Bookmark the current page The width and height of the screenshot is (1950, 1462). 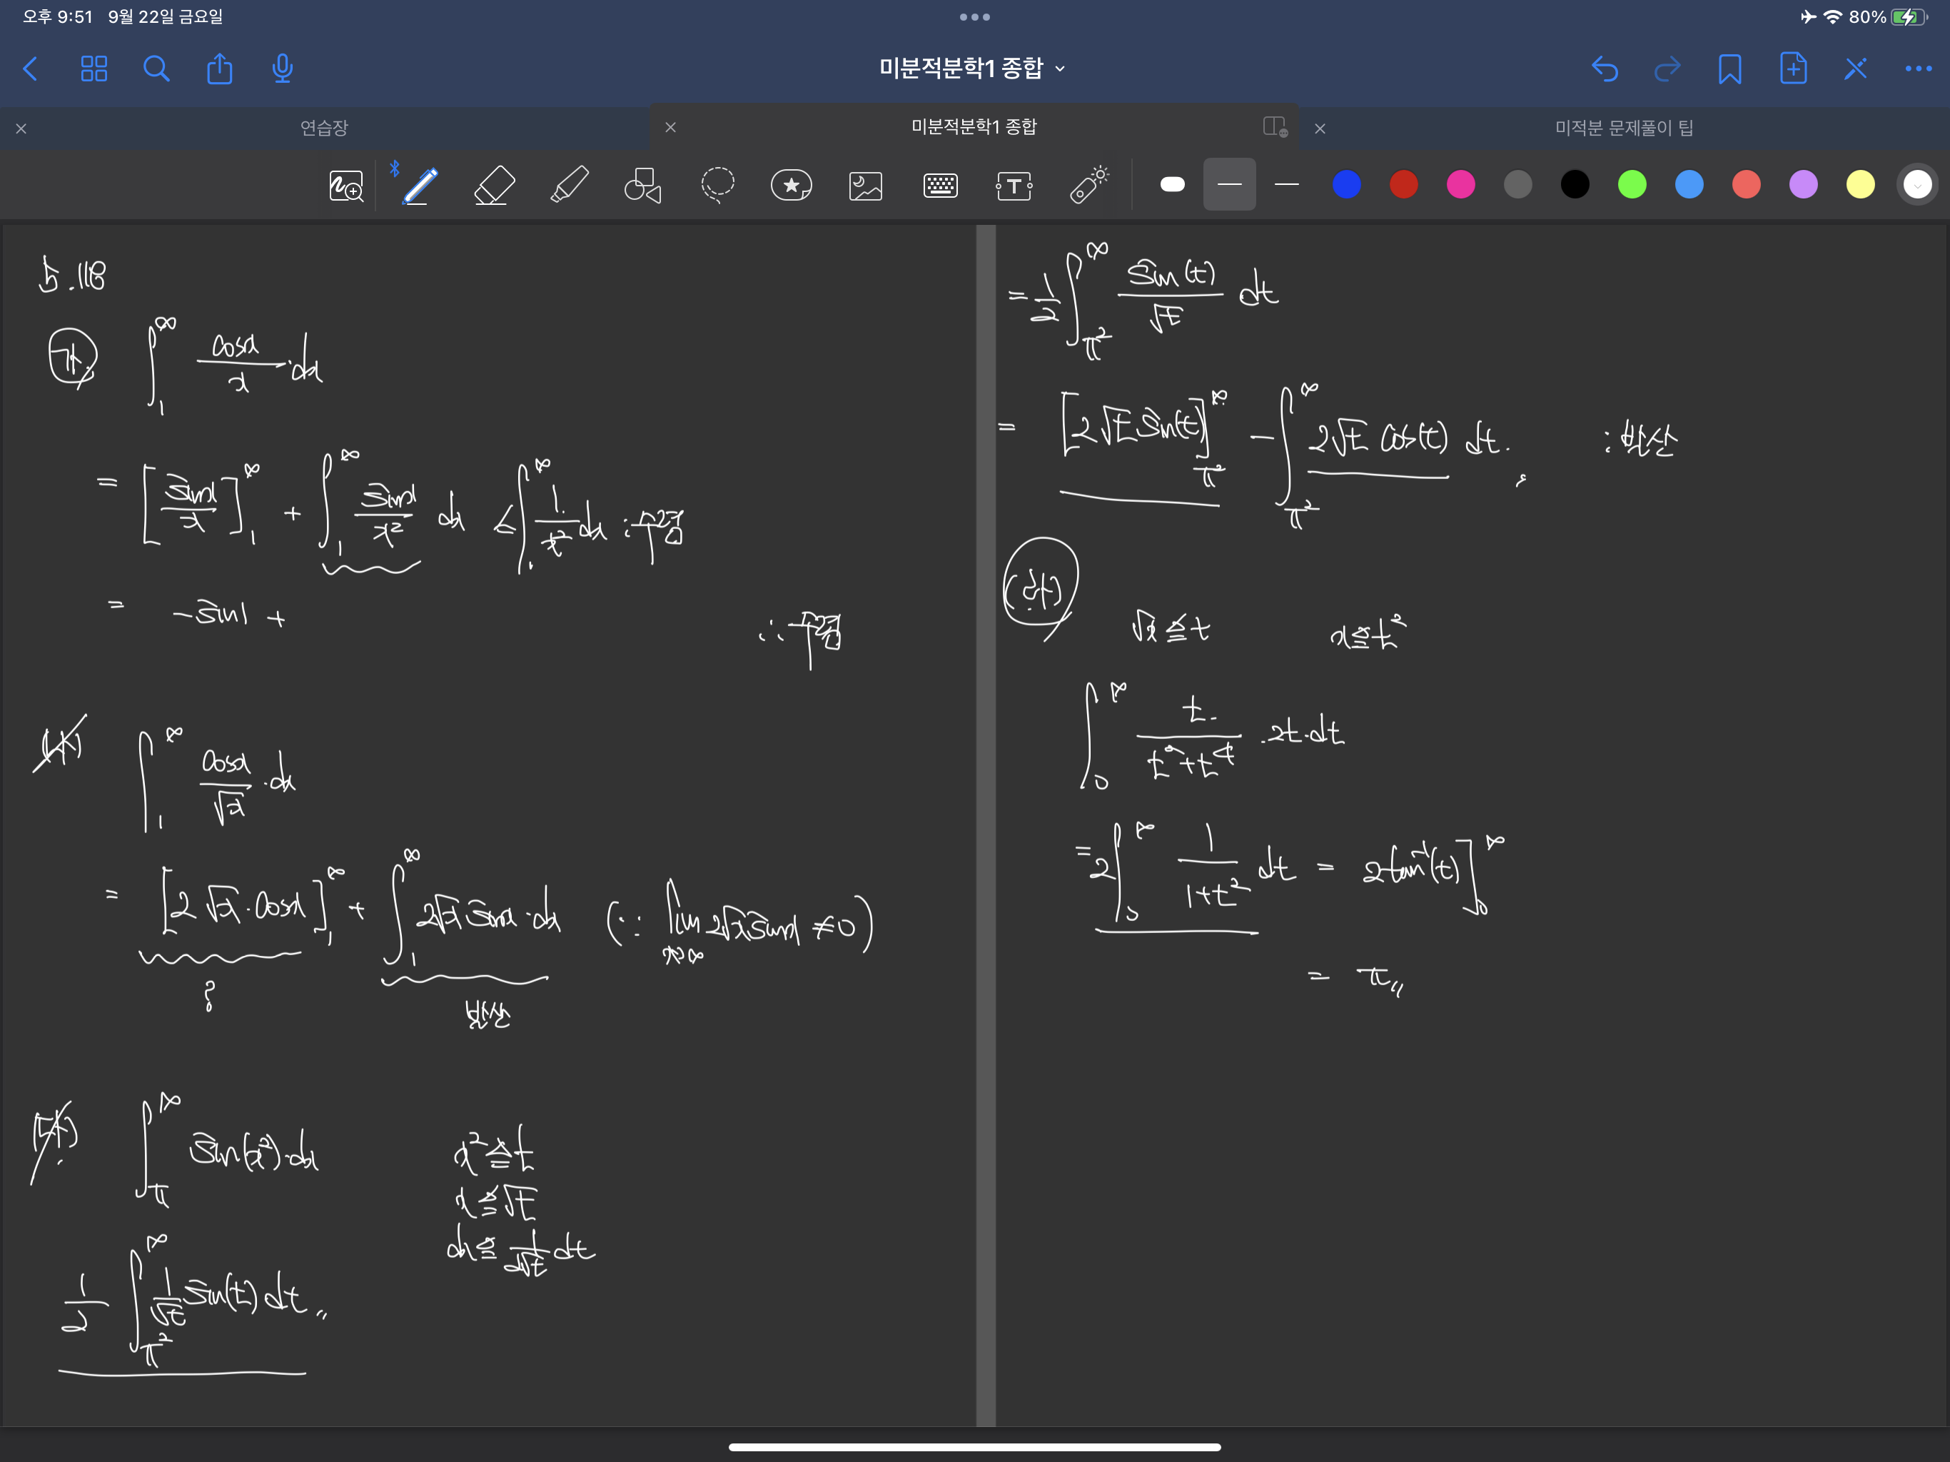1729,69
